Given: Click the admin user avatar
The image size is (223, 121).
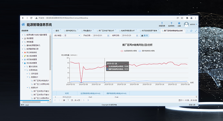Looking at the screenshot, I should [186, 24].
